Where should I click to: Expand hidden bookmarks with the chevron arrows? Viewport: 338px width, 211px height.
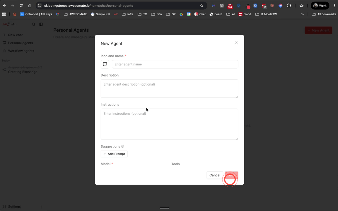(303, 14)
